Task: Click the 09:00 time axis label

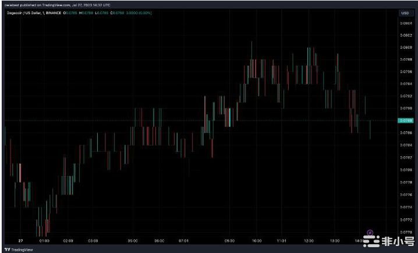Action: click(x=229, y=240)
